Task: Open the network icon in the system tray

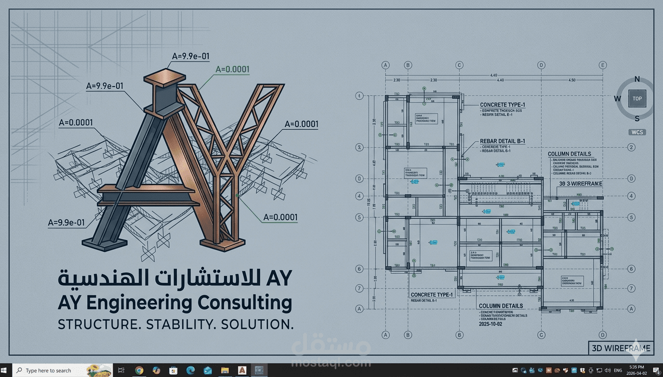Action: (x=599, y=370)
